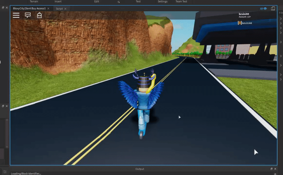Click the rank badge icon beside kevini44
The width and height of the screenshot is (283, 175).
pyautogui.click(x=240, y=23)
